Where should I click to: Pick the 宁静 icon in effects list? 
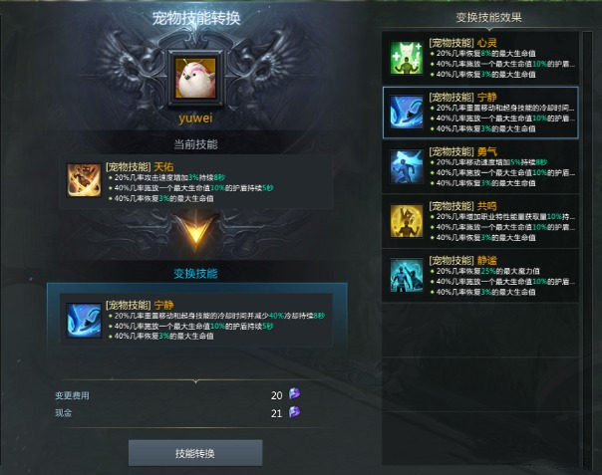click(x=407, y=113)
